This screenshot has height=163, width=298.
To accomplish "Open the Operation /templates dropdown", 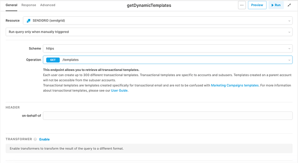I will 168,60.
